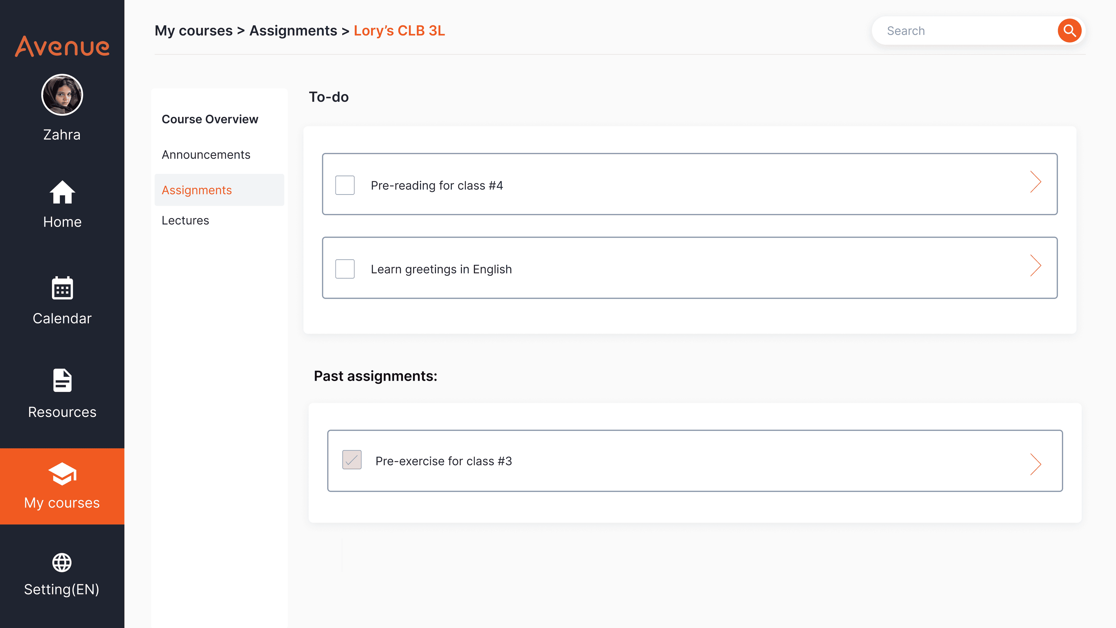
Task: Expand Pre-reading for class #4 arrow
Action: pyautogui.click(x=1035, y=182)
